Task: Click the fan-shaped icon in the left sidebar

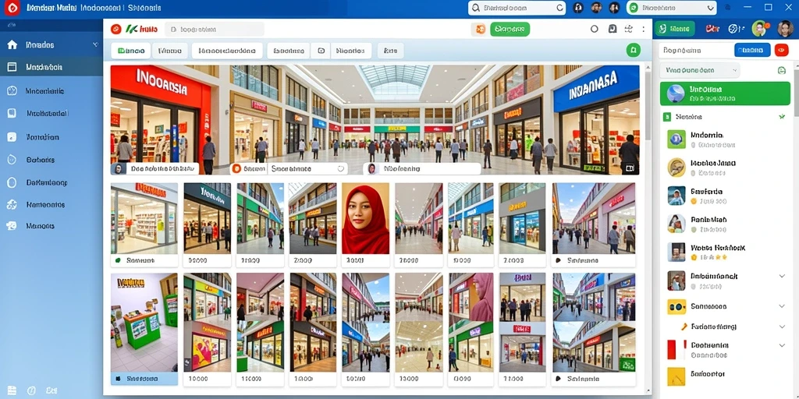Action: pyautogui.click(x=12, y=205)
